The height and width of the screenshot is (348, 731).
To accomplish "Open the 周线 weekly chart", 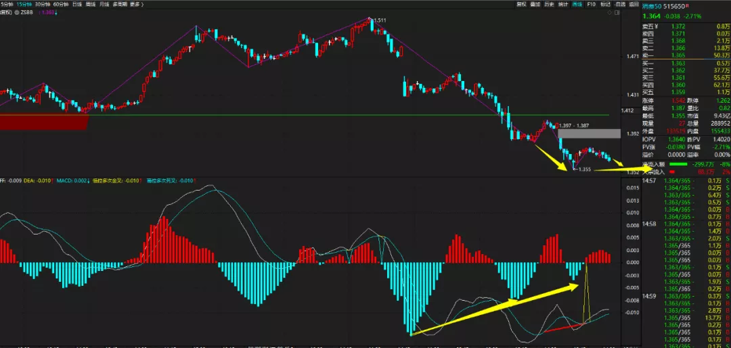I will (x=91, y=4).
